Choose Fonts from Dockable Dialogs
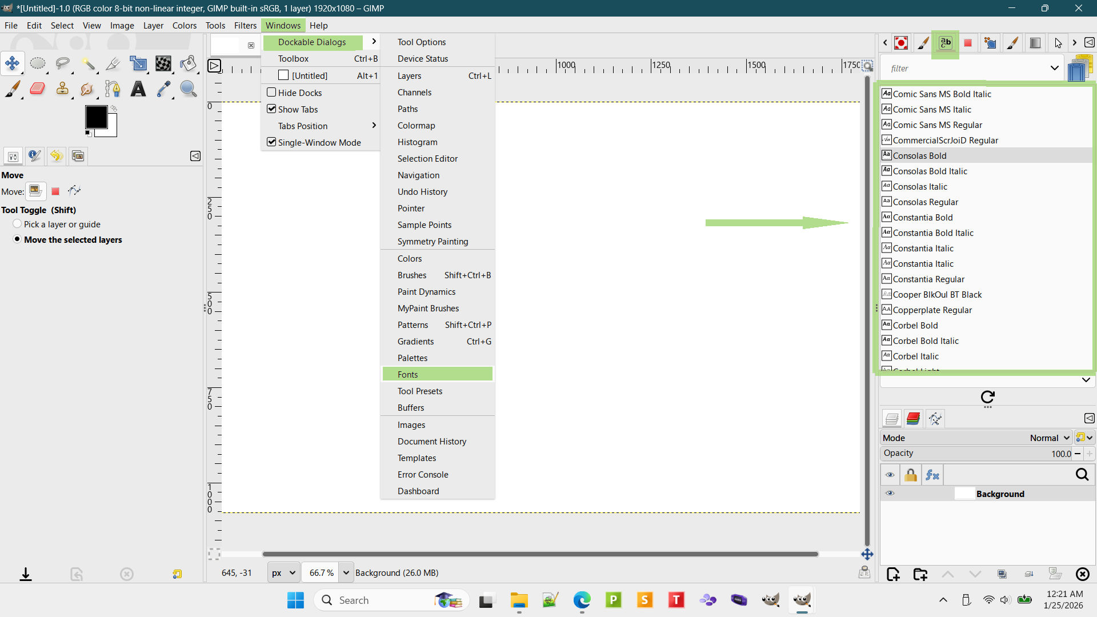Viewport: 1097px width, 617px height. (437, 375)
